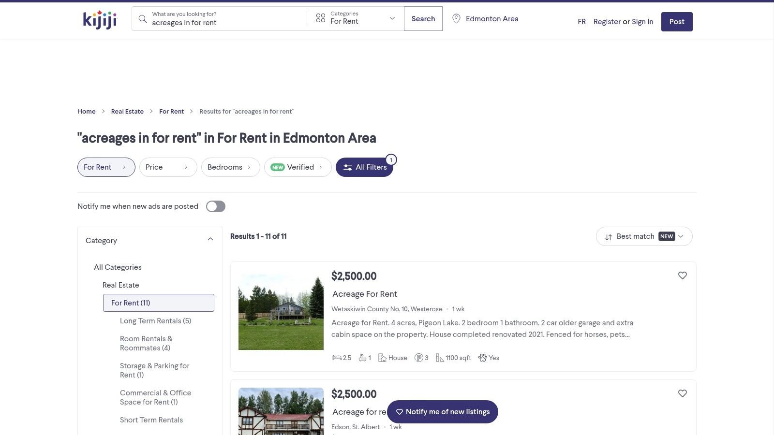The image size is (774, 435).
Task: Toggle notify me when new ads posted
Action: pos(216,206)
